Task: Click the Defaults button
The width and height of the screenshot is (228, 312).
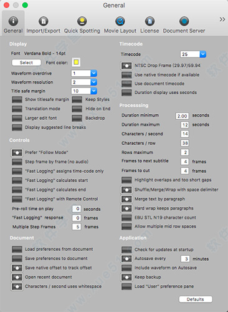Action: [x=196, y=300]
